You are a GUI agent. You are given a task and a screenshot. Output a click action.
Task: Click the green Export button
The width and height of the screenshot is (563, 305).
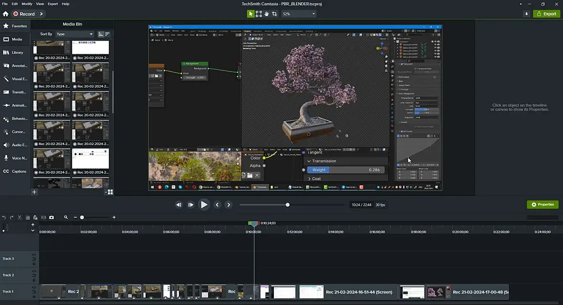tap(546, 14)
